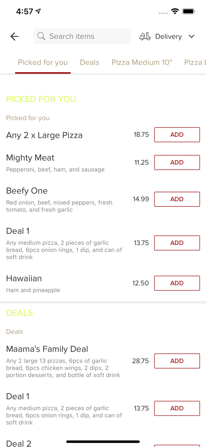This screenshot has height=447, width=206.
Task: Switch to the Deals tab
Action: click(x=89, y=62)
